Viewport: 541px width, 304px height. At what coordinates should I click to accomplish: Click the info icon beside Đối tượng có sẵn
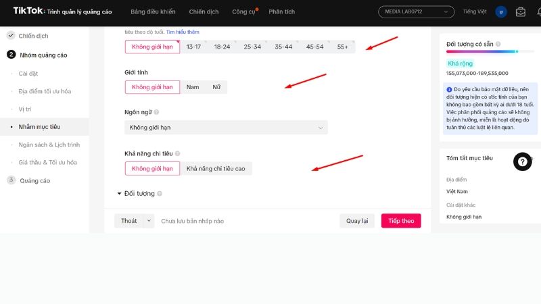(x=498, y=44)
